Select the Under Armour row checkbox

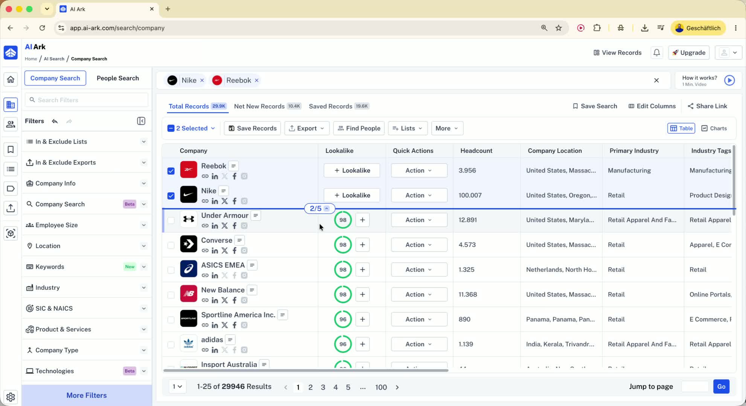(171, 221)
